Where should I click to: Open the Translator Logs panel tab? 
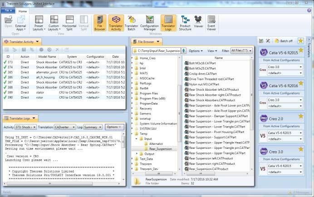(20, 118)
